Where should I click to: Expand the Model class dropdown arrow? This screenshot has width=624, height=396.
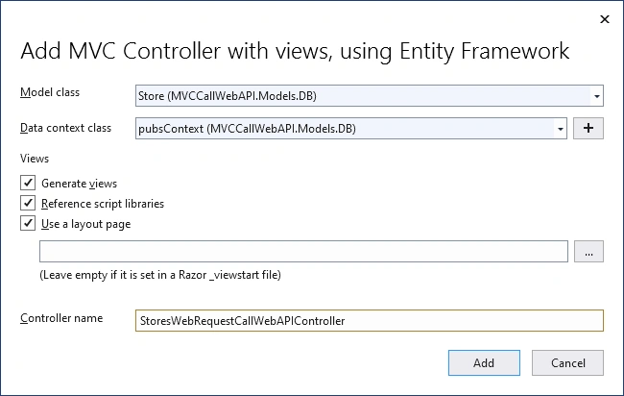coord(596,96)
